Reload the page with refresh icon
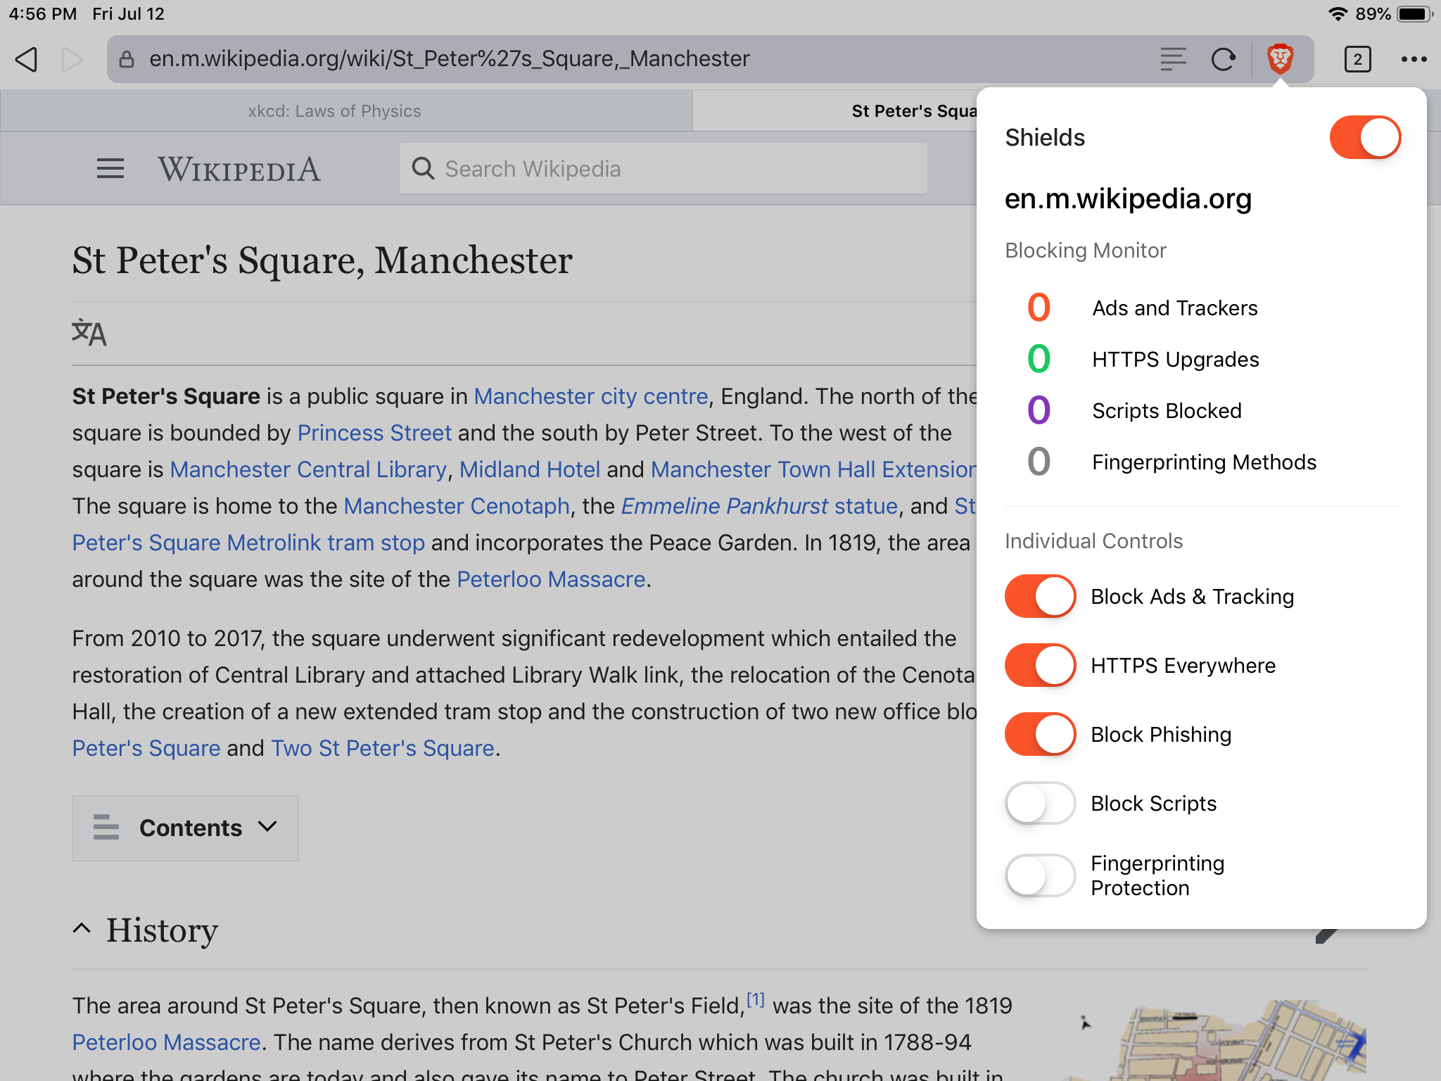This screenshot has height=1081, width=1441. [1223, 59]
